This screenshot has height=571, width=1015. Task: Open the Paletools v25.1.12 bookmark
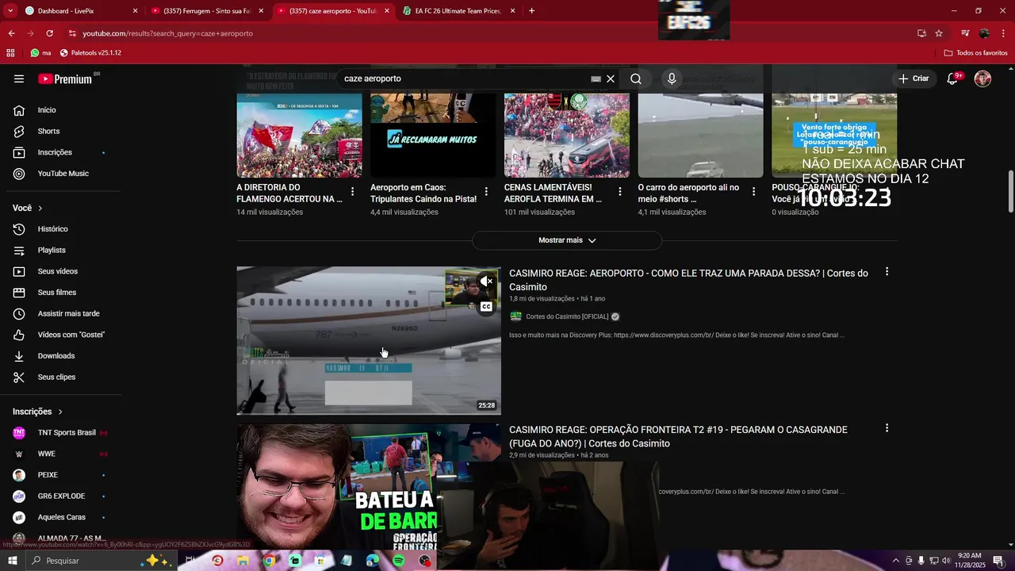pos(90,53)
